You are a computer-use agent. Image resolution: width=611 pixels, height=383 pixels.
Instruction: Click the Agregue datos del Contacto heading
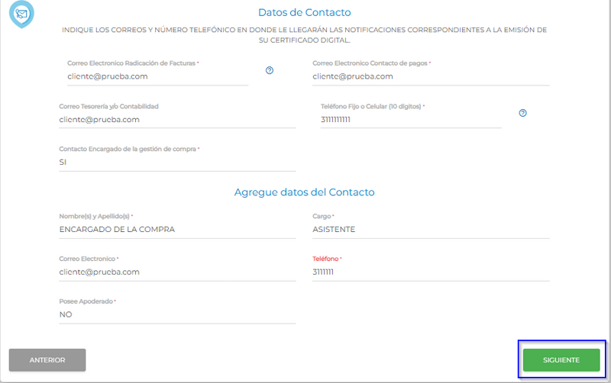click(x=305, y=192)
